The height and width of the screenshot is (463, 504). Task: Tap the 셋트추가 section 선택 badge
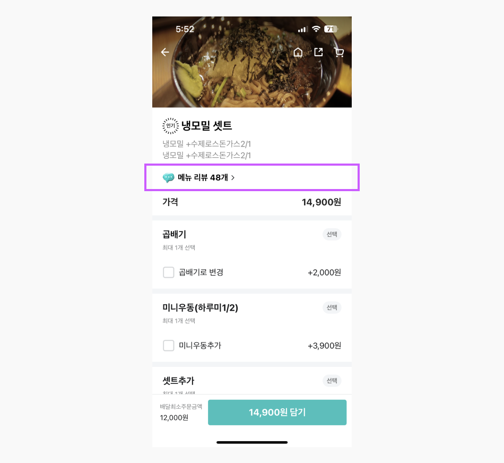pos(332,381)
